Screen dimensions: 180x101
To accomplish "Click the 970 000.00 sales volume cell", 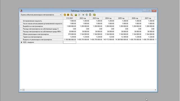I will [x=69, y=34].
